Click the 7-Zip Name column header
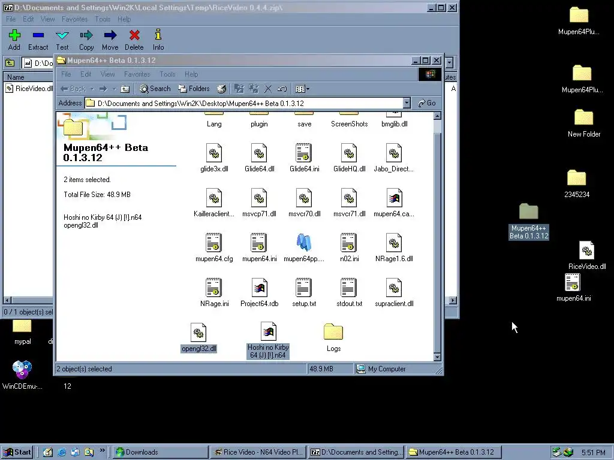Screen dimensions: 614x460 pos(28,77)
